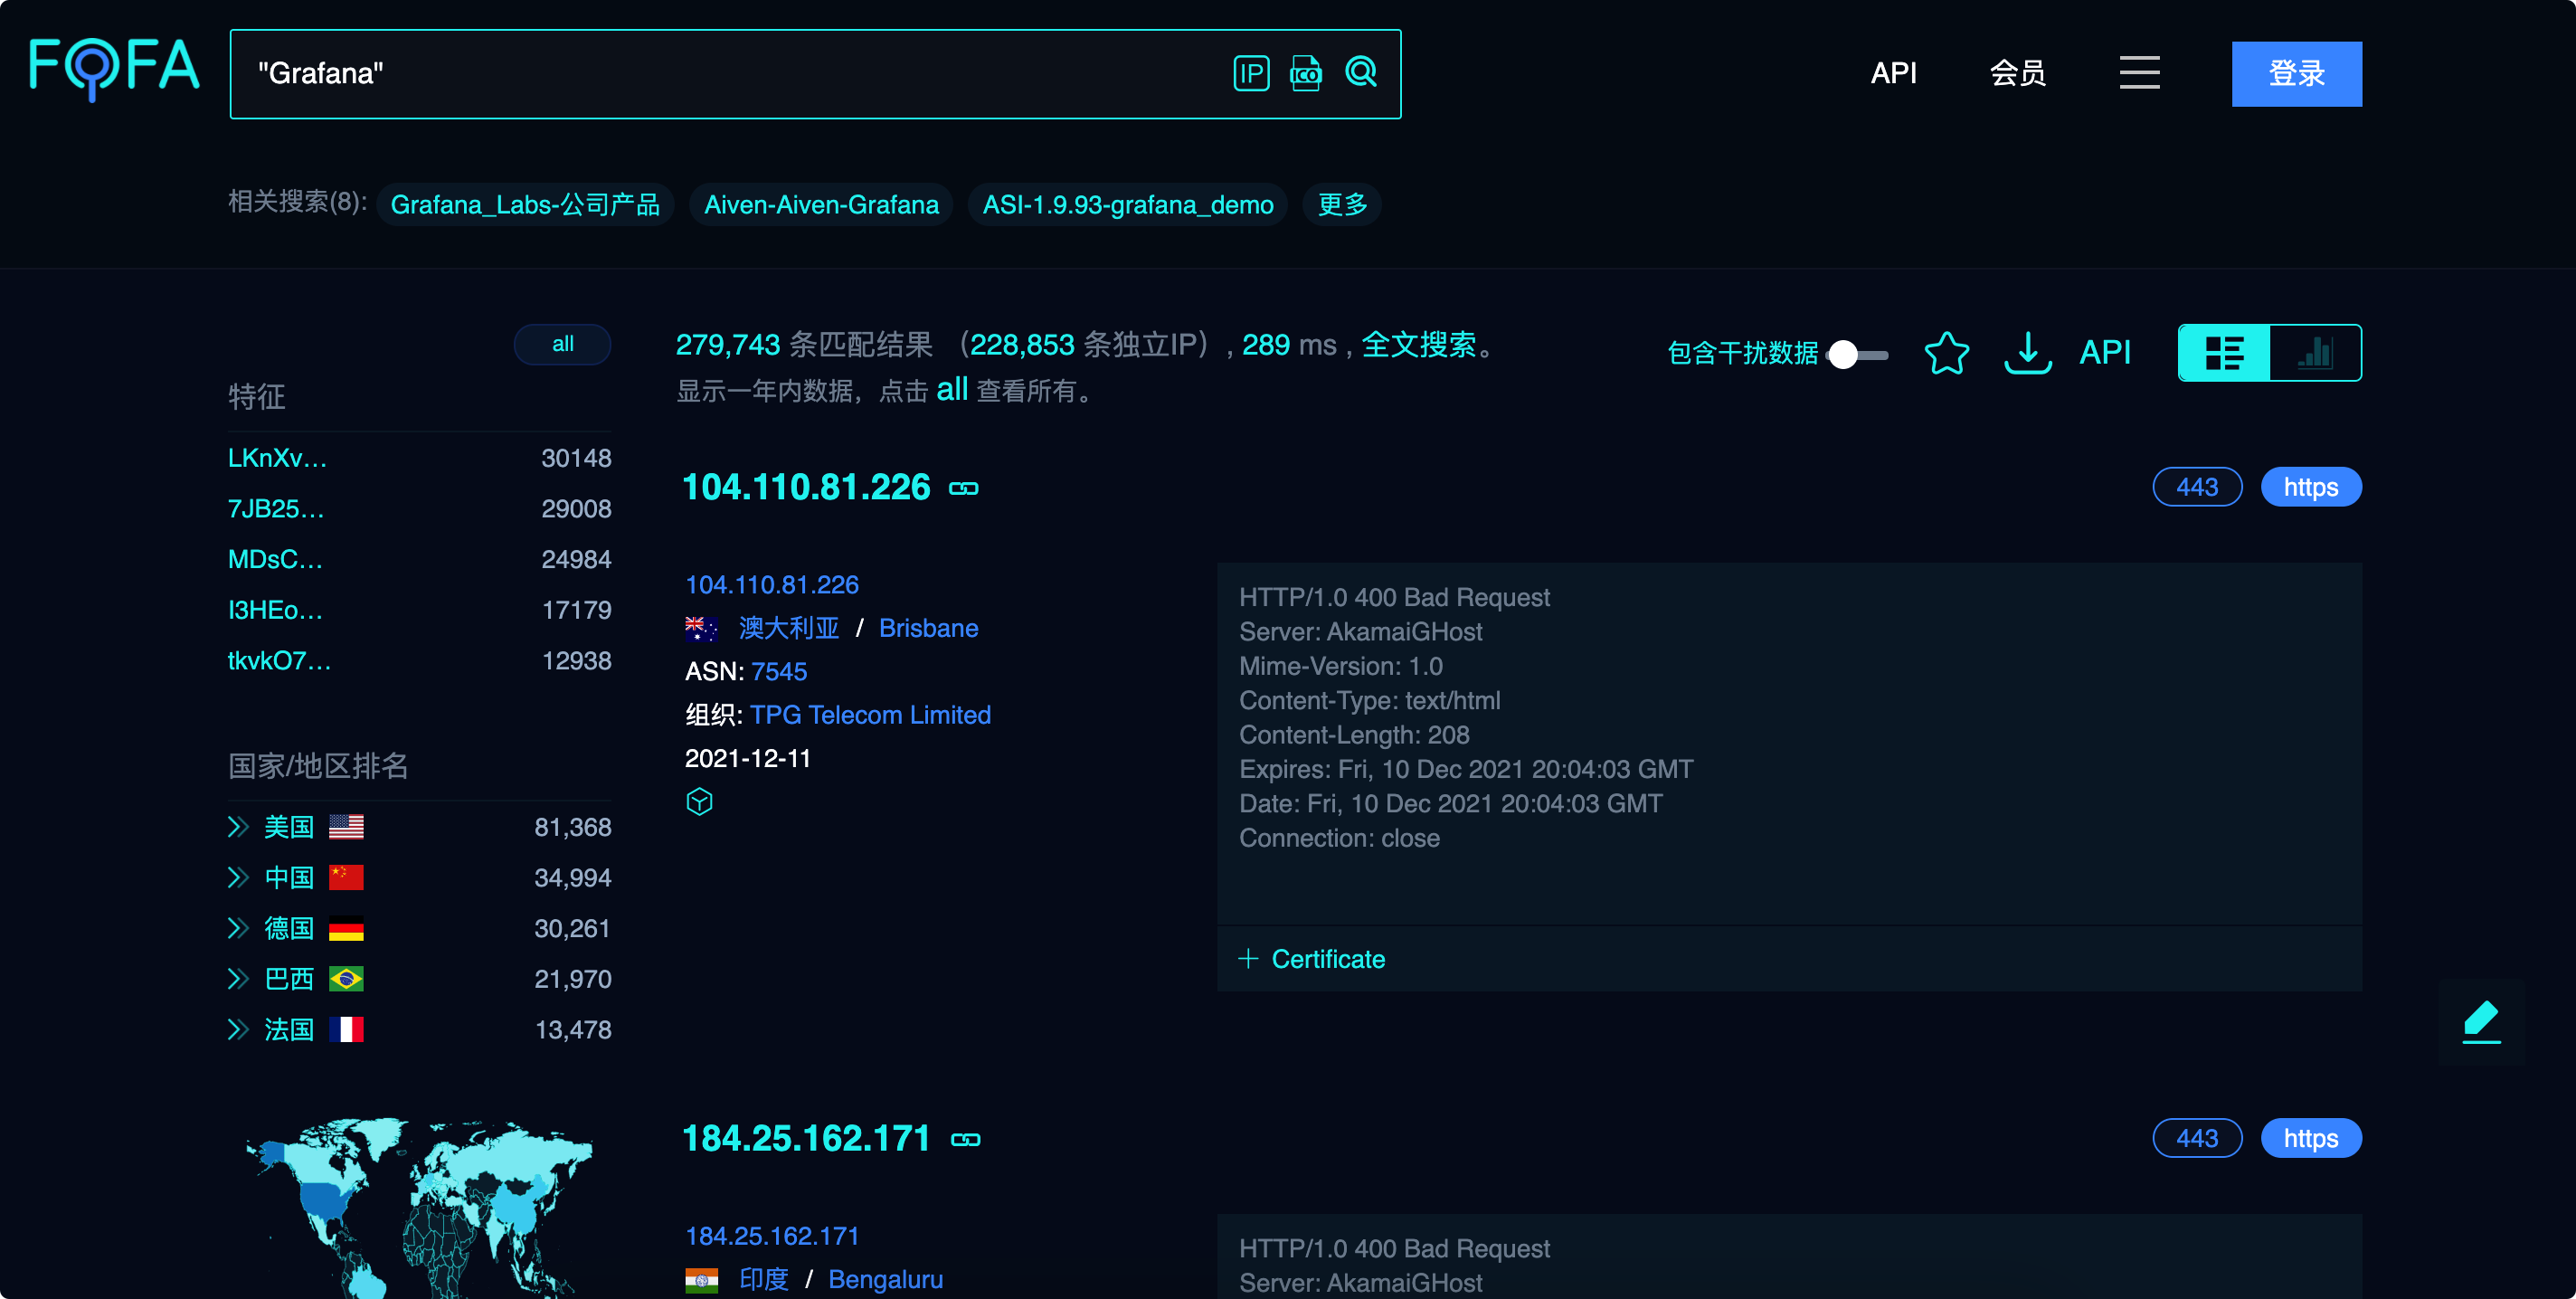Click the all filter pill

[x=562, y=344]
